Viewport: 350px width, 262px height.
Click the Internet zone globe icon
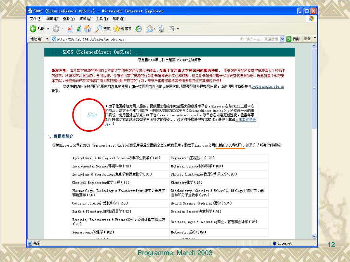(274, 243)
